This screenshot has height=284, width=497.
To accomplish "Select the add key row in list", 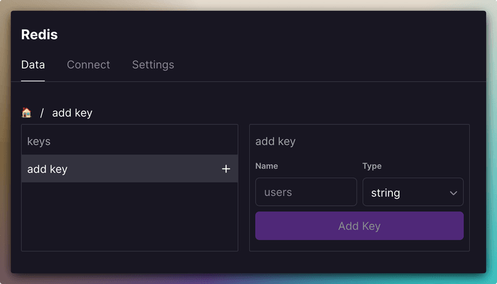I will point(119,169).
